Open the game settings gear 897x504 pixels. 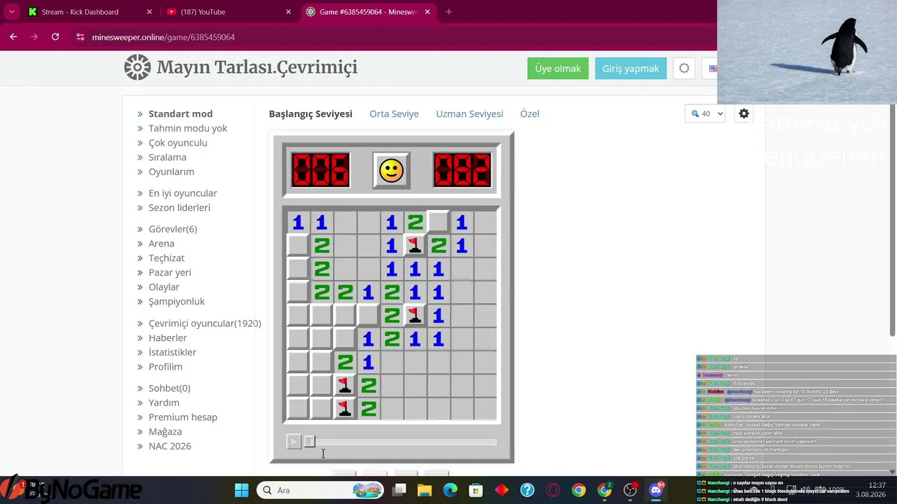tap(744, 113)
